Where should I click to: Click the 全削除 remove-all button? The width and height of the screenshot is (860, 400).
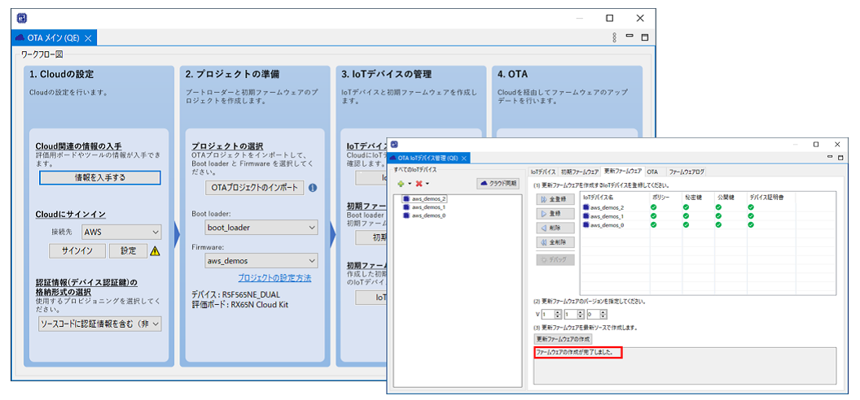click(x=555, y=242)
